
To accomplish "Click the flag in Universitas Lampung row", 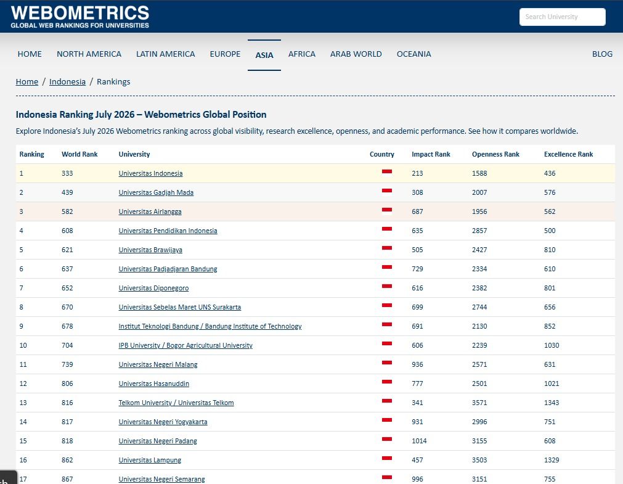I will click(387, 459).
